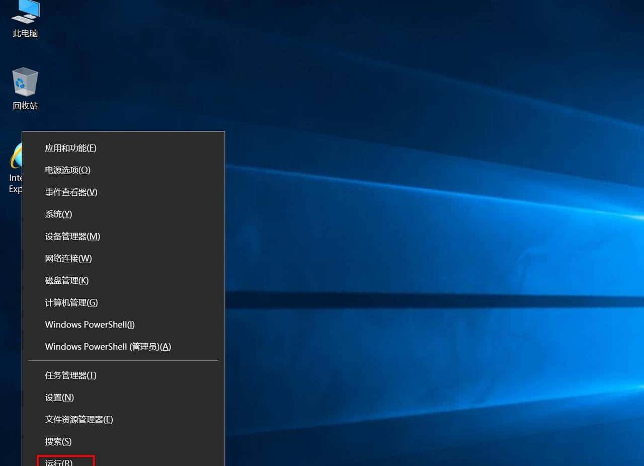Select 计算机管理(G)
Image resolution: width=644 pixels, height=466 pixels.
click(71, 302)
